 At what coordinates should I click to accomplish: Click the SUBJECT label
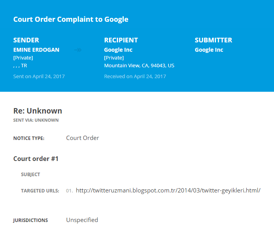[30, 175]
